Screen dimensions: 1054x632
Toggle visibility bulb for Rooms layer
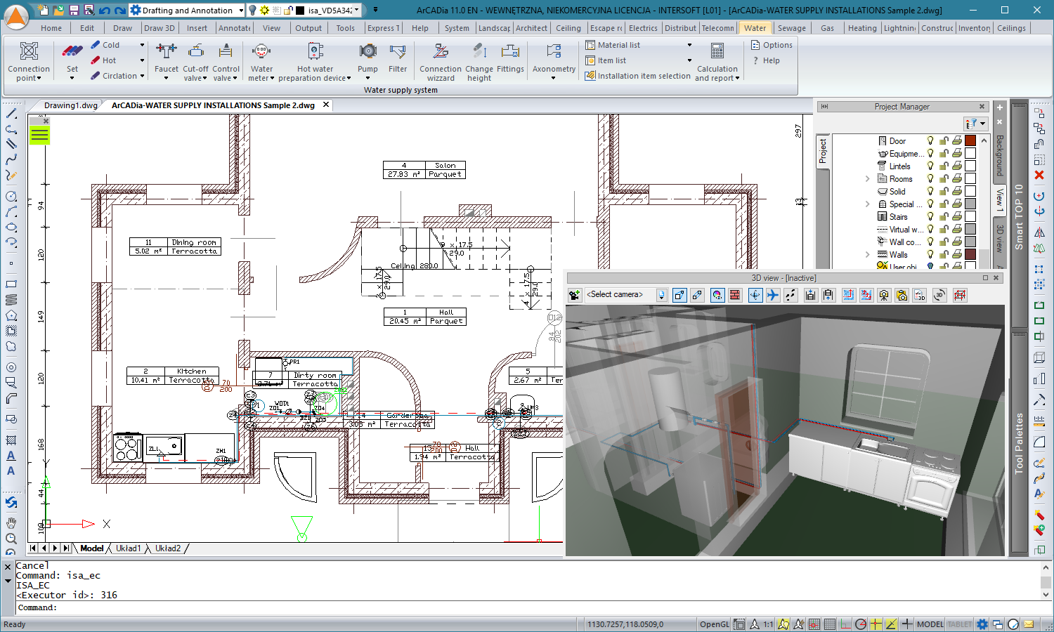coord(930,178)
